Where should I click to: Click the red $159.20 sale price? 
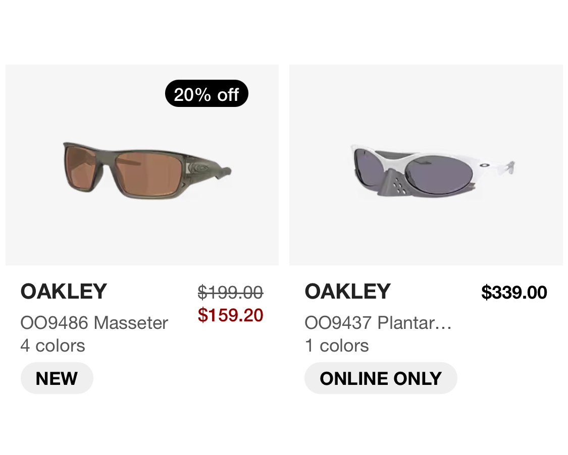(230, 315)
